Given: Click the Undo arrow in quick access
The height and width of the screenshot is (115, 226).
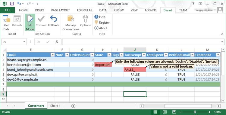Looking at the screenshot, I should (19, 4).
